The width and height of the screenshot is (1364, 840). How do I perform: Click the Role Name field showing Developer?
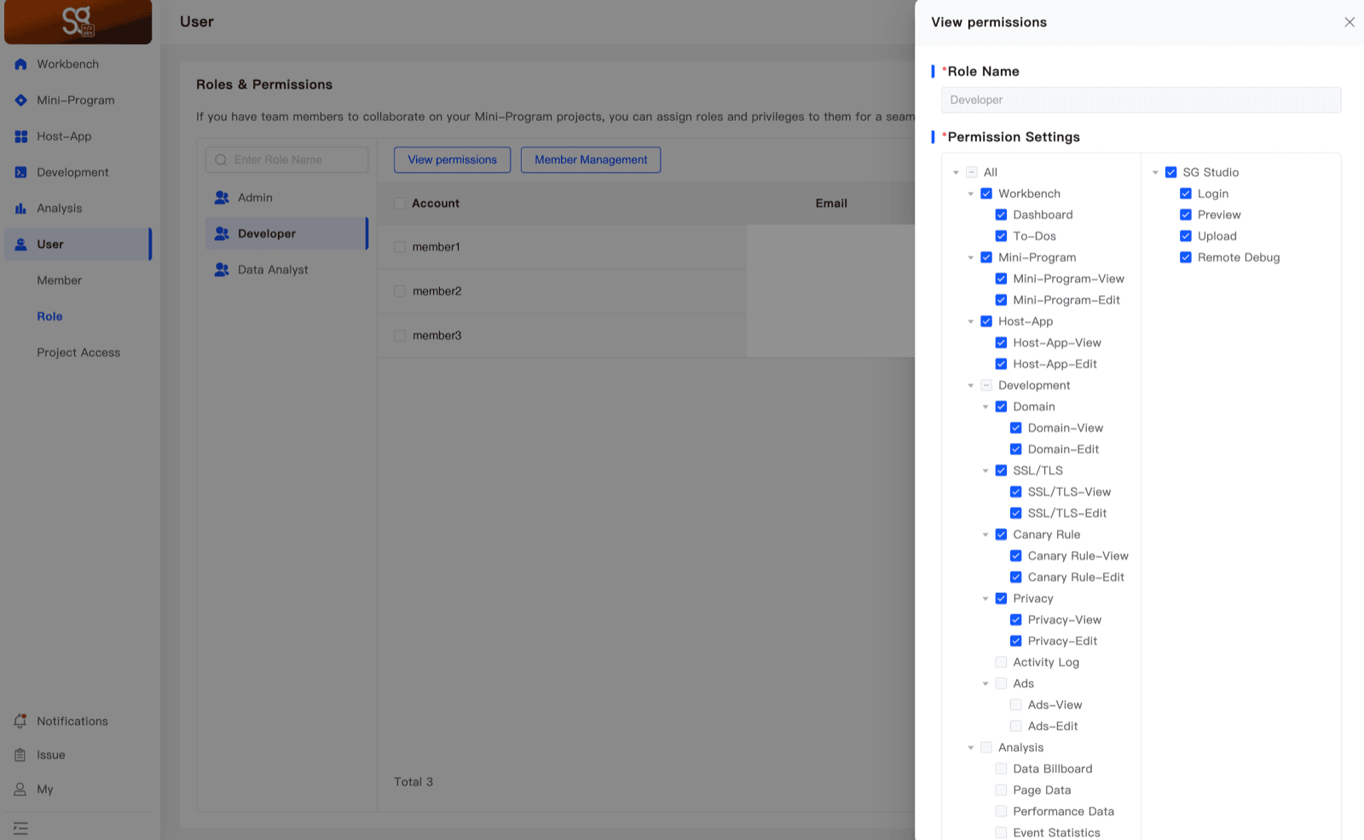click(1141, 100)
